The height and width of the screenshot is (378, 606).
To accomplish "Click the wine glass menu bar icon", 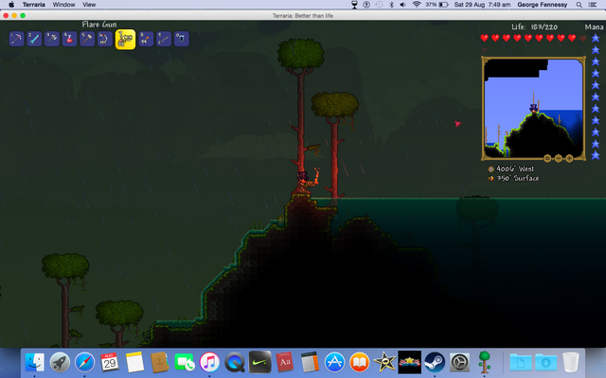I will pos(354,5).
